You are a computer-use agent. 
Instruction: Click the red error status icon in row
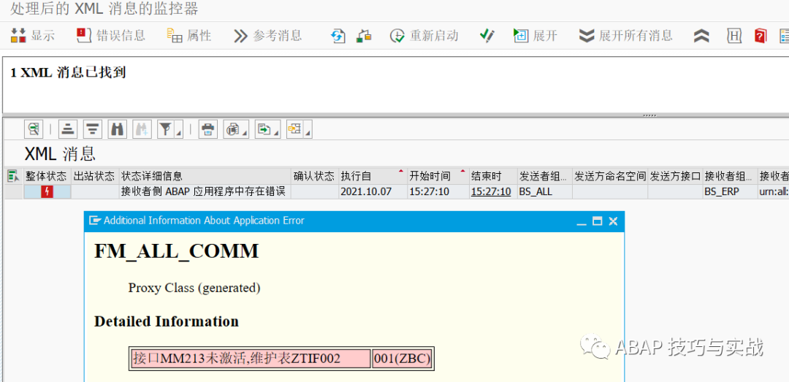click(x=47, y=192)
